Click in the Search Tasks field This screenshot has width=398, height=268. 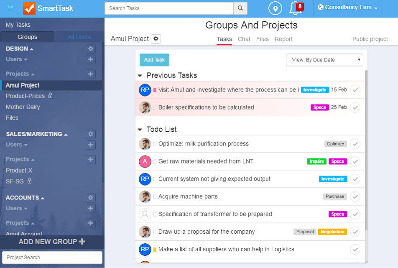(x=169, y=8)
